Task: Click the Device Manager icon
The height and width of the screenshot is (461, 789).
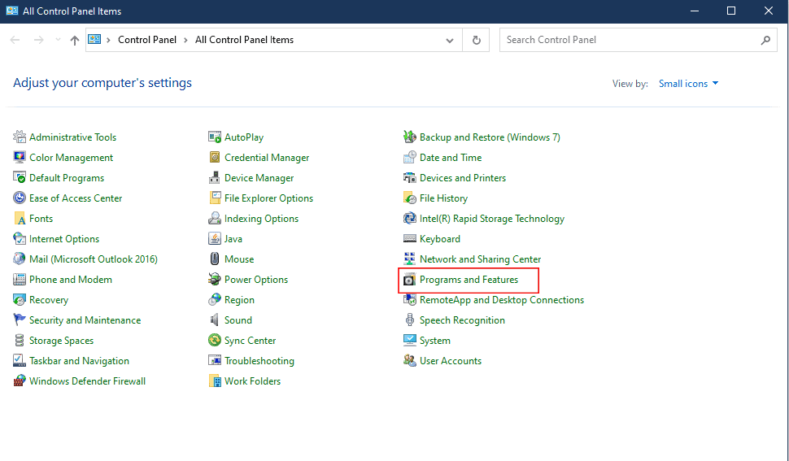Action: click(215, 177)
